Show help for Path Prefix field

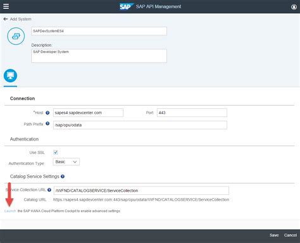pyautogui.click(x=47, y=123)
